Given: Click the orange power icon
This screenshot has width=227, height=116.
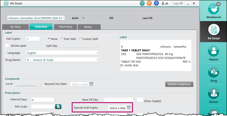Looking at the screenshot, I should (149, 3).
